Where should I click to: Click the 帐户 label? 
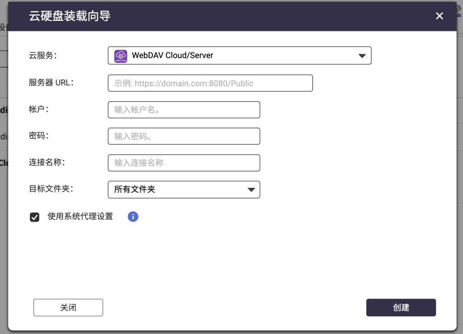(x=39, y=109)
